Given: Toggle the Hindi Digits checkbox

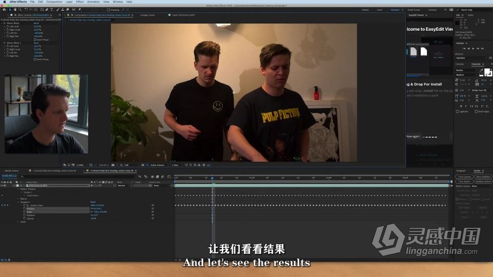Looking at the screenshot, I should pos(477,111).
